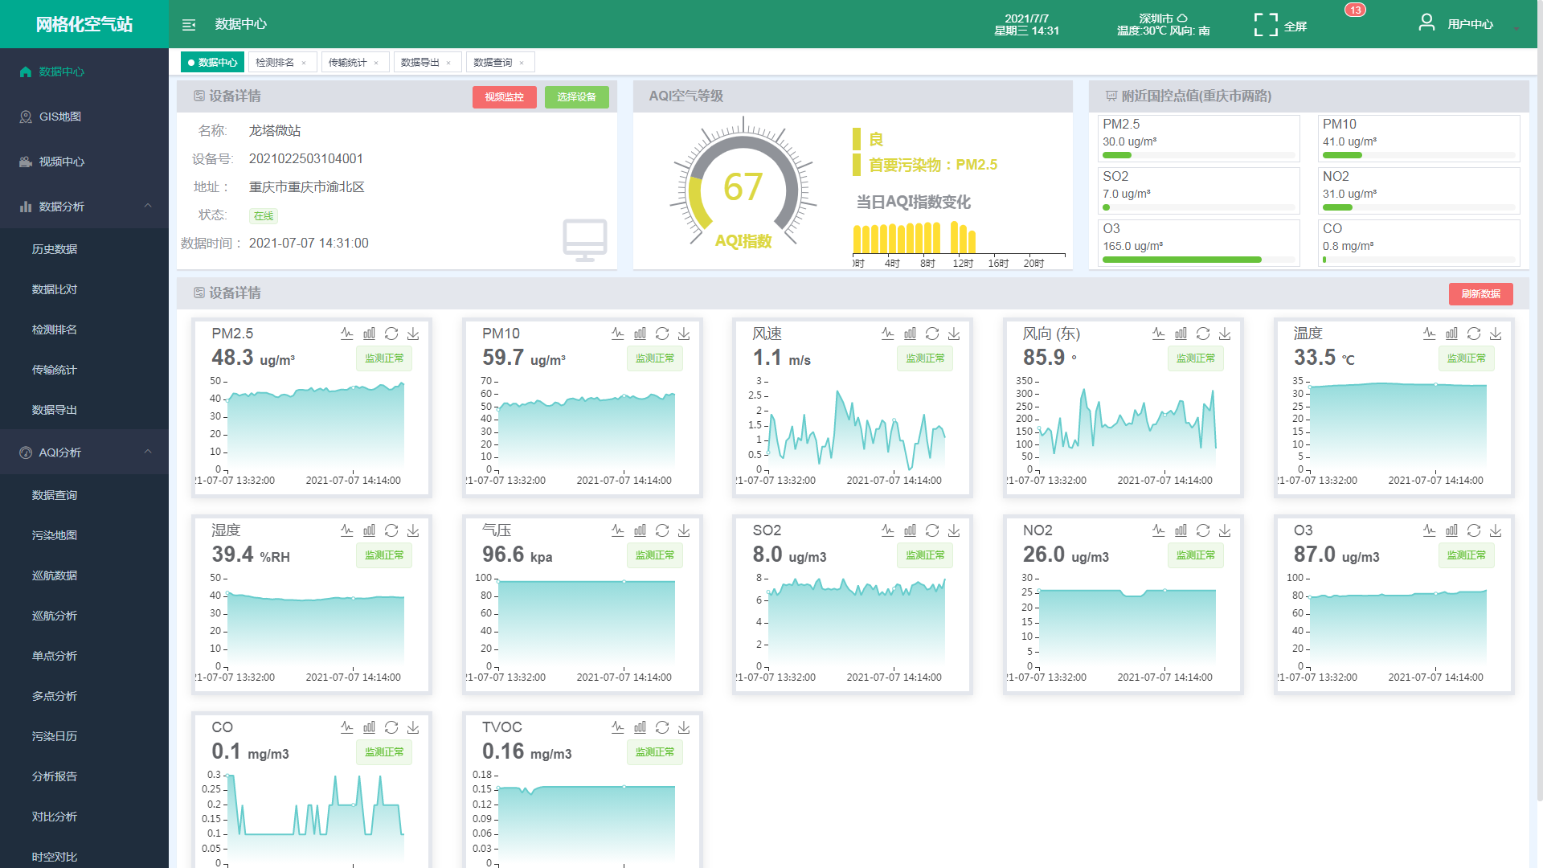Open the 用户中心 user dropdown
Viewport: 1543px width, 868px height.
[x=1469, y=25]
